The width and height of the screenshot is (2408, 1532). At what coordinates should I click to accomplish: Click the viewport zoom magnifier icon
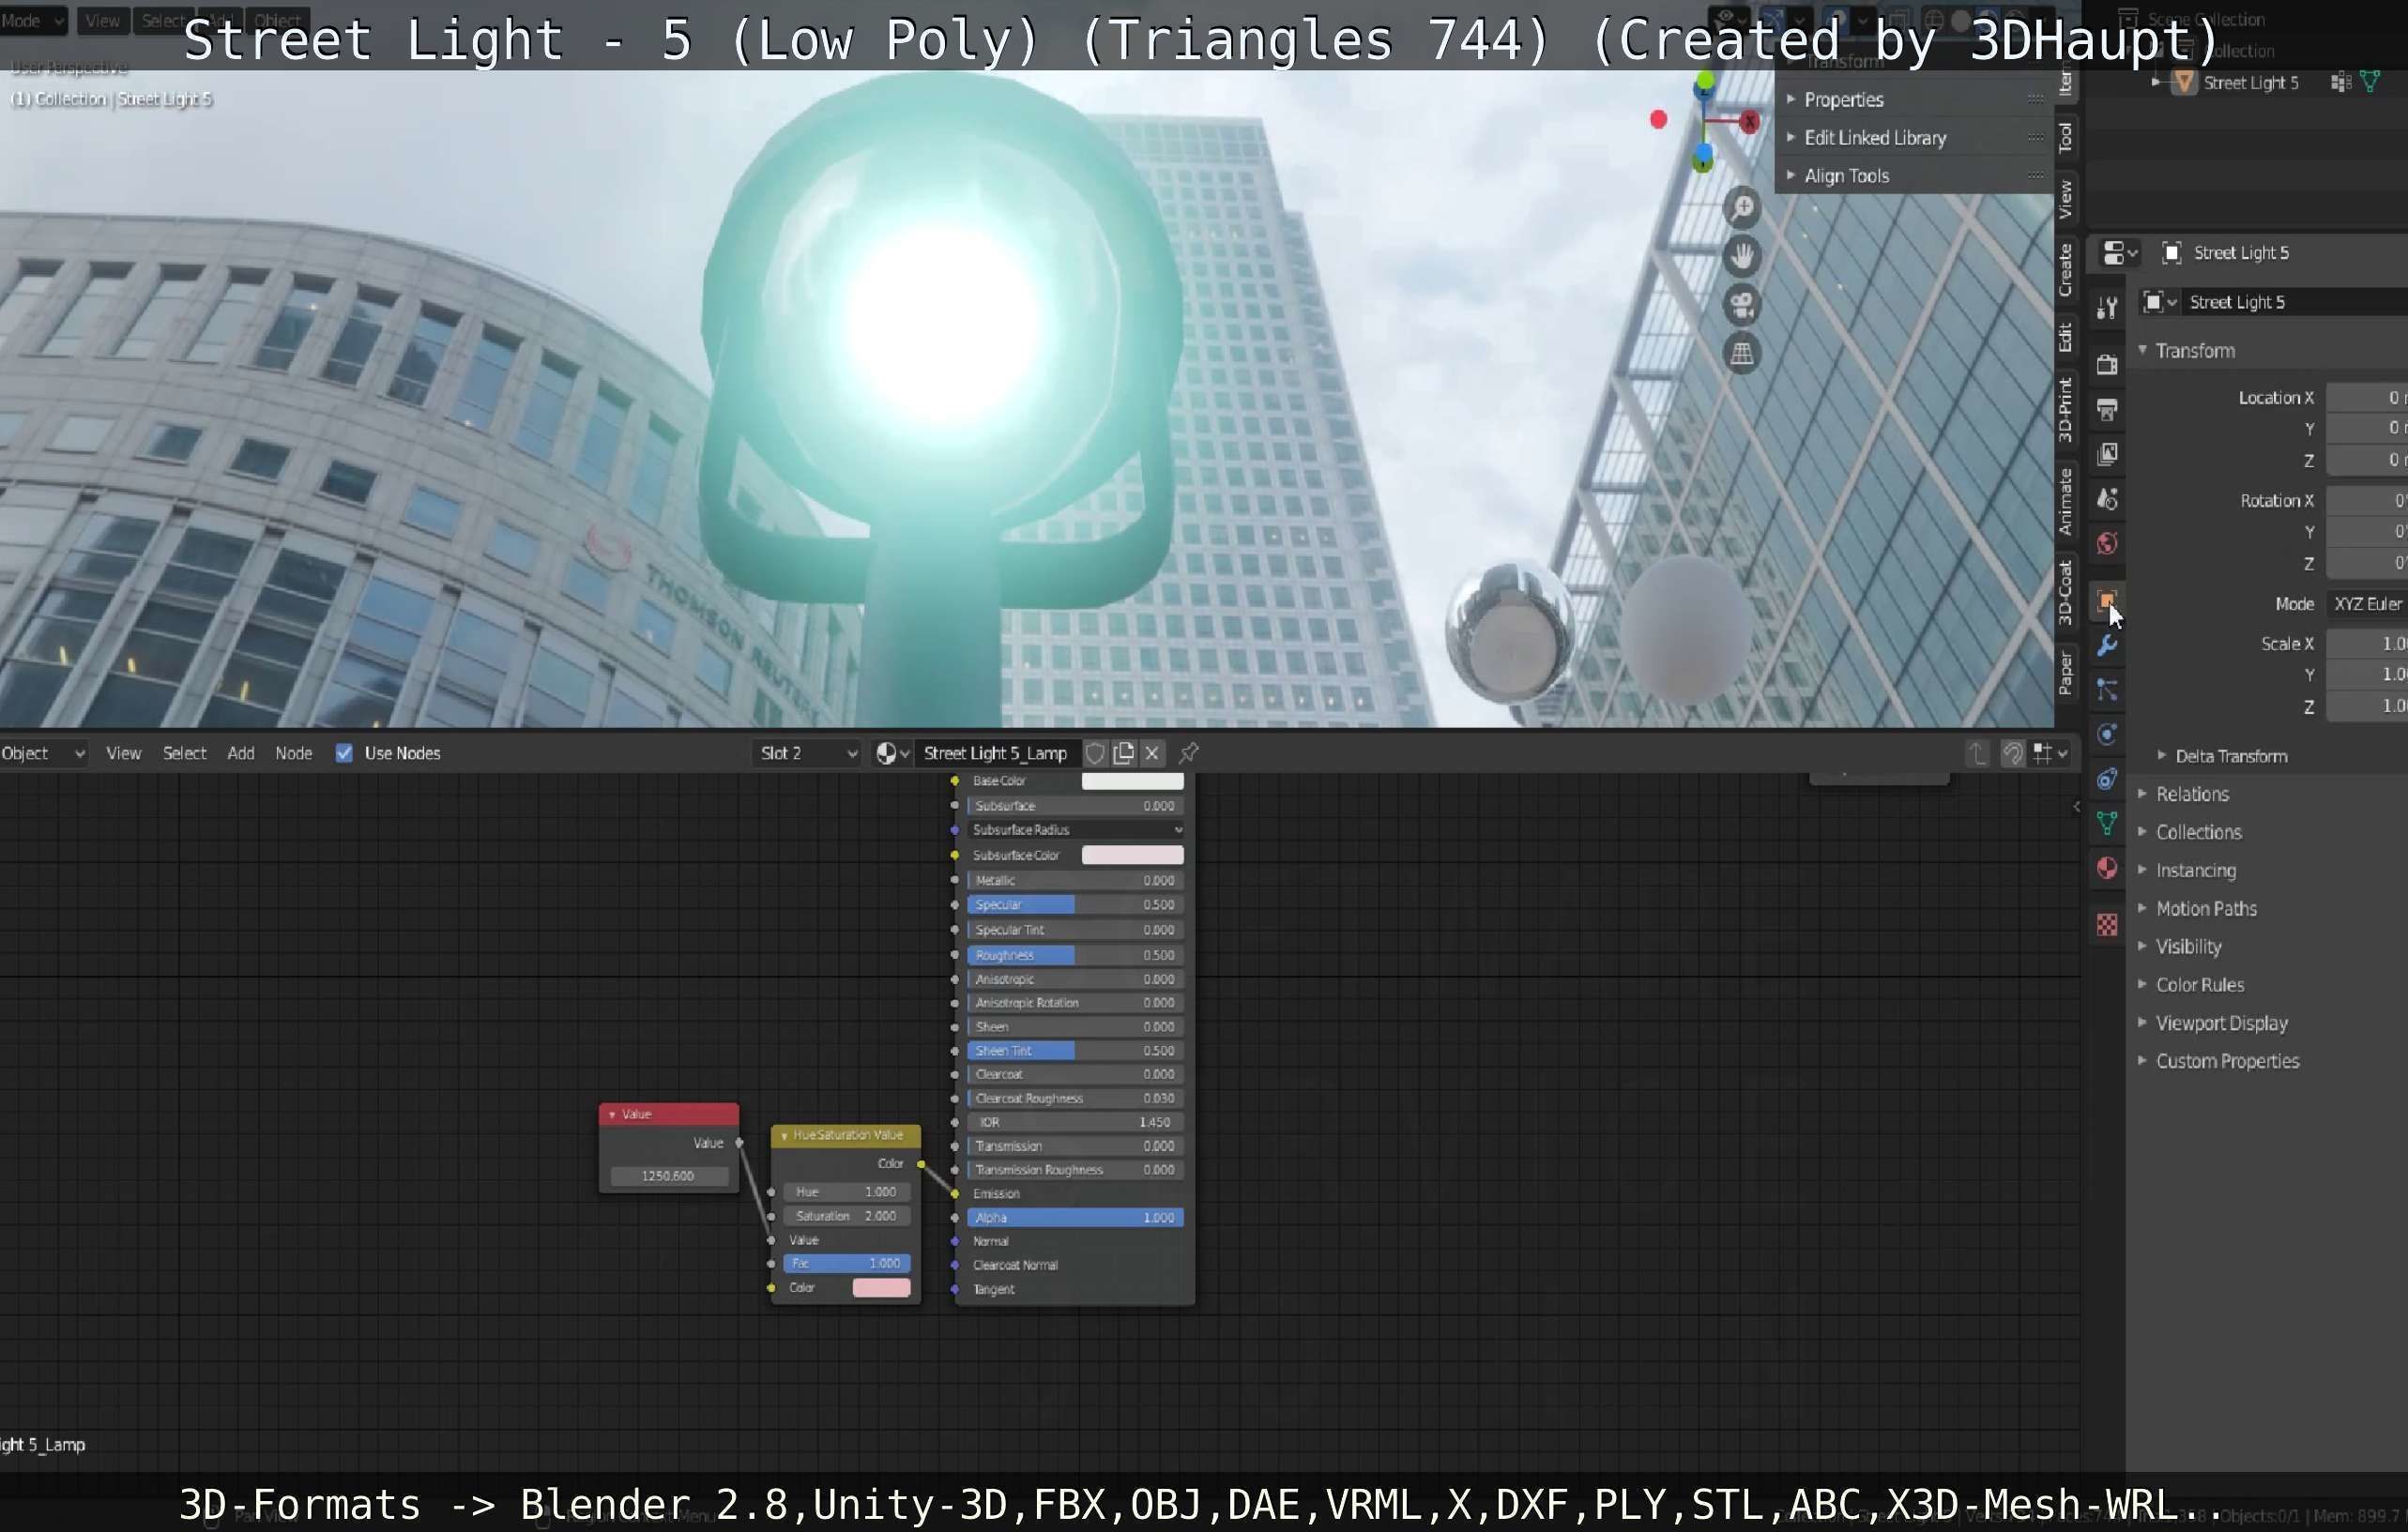tap(1742, 207)
